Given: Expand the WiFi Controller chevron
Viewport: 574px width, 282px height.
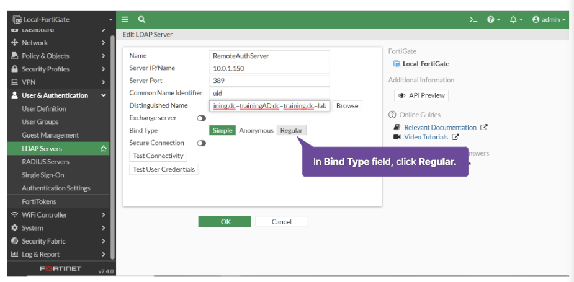Looking at the screenshot, I should 104,214.
